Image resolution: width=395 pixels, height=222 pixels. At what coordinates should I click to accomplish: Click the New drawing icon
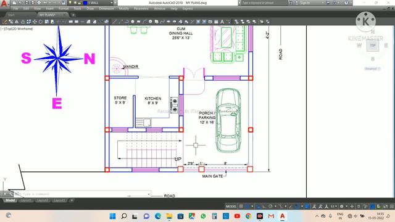14,2
